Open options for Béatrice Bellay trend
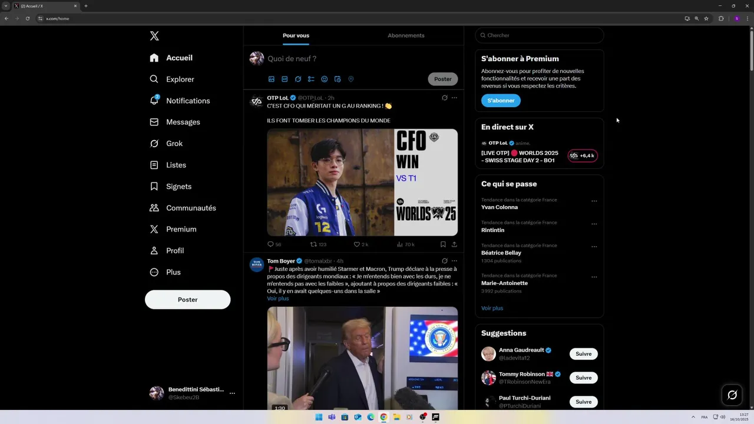The image size is (754, 424). [594, 247]
